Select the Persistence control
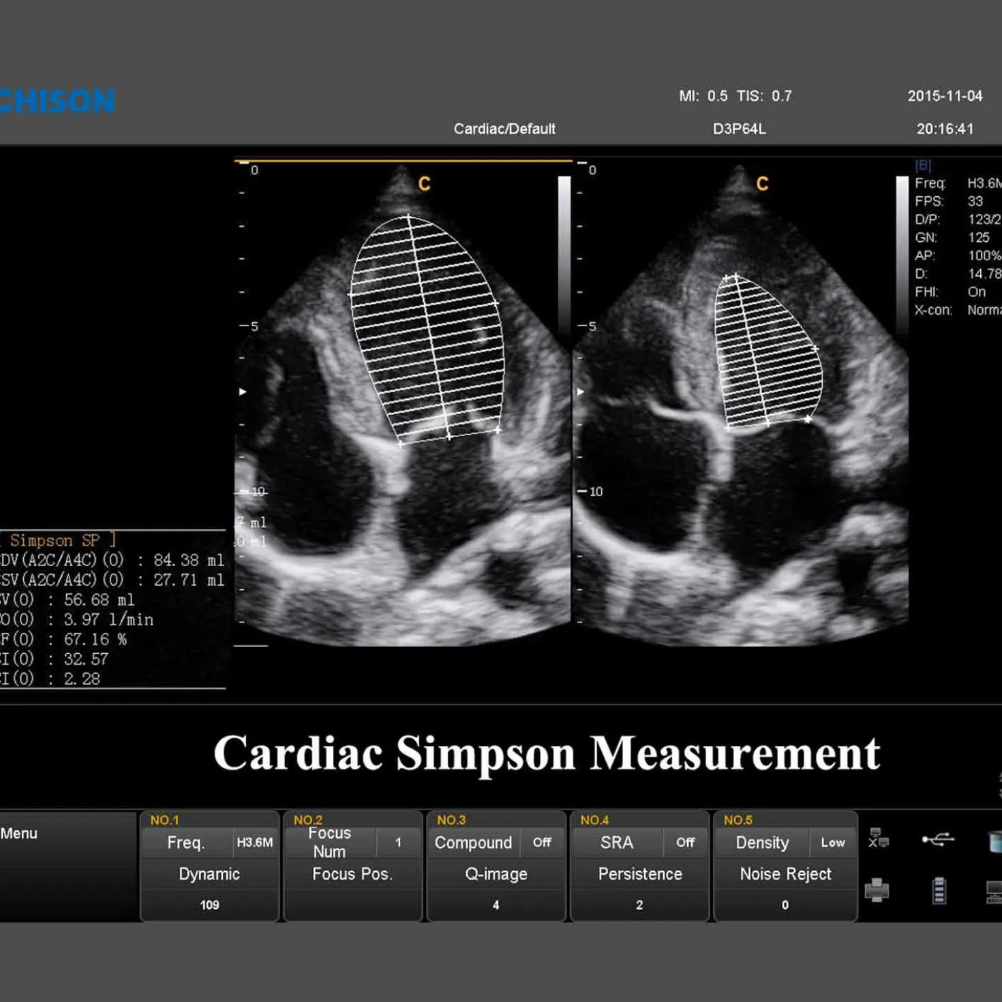Image resolution: width=1002 pixels, height=1002 pixels. coord(640,874)
